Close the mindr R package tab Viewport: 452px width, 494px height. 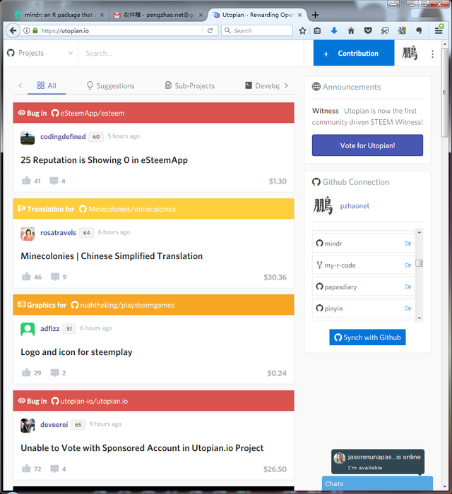click(102, 15)
